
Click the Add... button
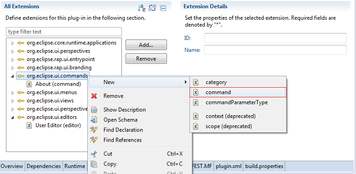point(146,45)
